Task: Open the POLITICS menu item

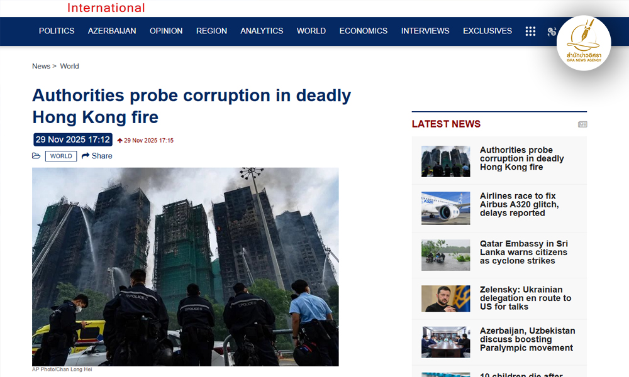Action: pyautogui.click(x=57, y=31)
